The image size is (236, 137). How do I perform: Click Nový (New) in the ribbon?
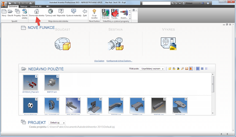pos(4,13)
